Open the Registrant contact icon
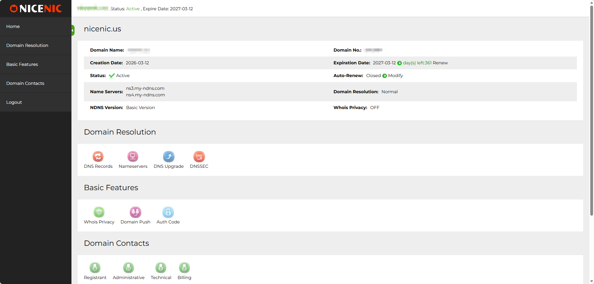The image size is (594, 284). [95, 268]
